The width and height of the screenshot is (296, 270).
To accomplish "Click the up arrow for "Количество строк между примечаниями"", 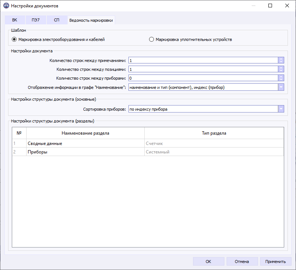I will coord(280,58).
